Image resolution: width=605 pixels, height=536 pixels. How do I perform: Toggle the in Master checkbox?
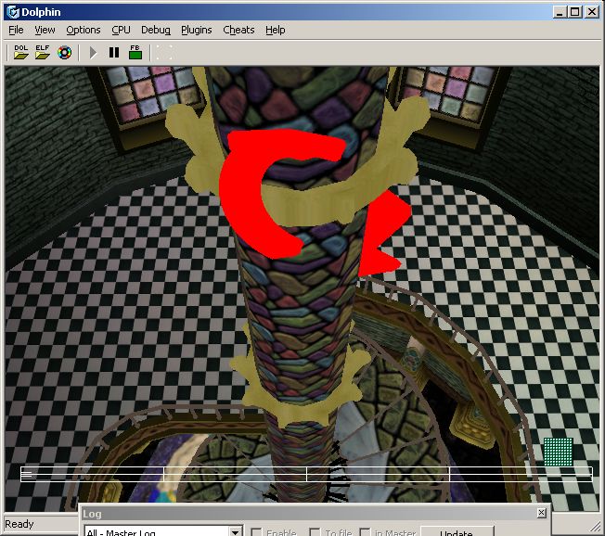(367, 532)
